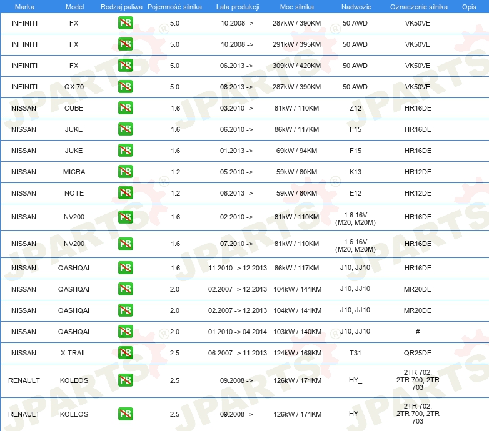Click the Rodzaj paliwa column header
The image size is (489, 431).
[121, 7]
